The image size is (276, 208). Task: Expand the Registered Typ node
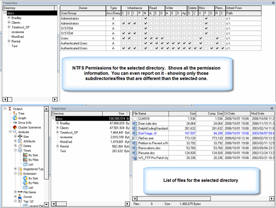[x=15, y=169]
